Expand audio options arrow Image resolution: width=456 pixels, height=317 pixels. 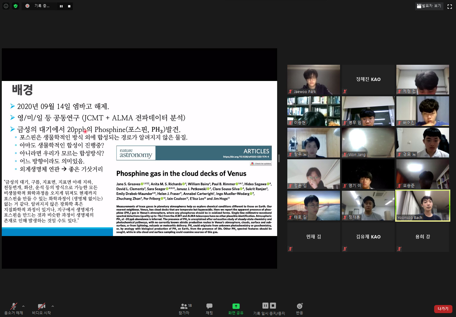23,306
